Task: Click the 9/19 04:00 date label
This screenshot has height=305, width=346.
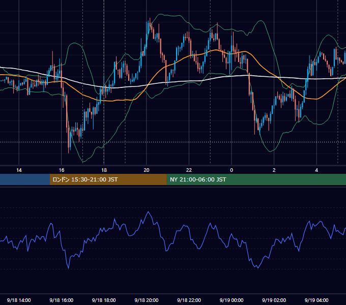Action: (316, 300)
